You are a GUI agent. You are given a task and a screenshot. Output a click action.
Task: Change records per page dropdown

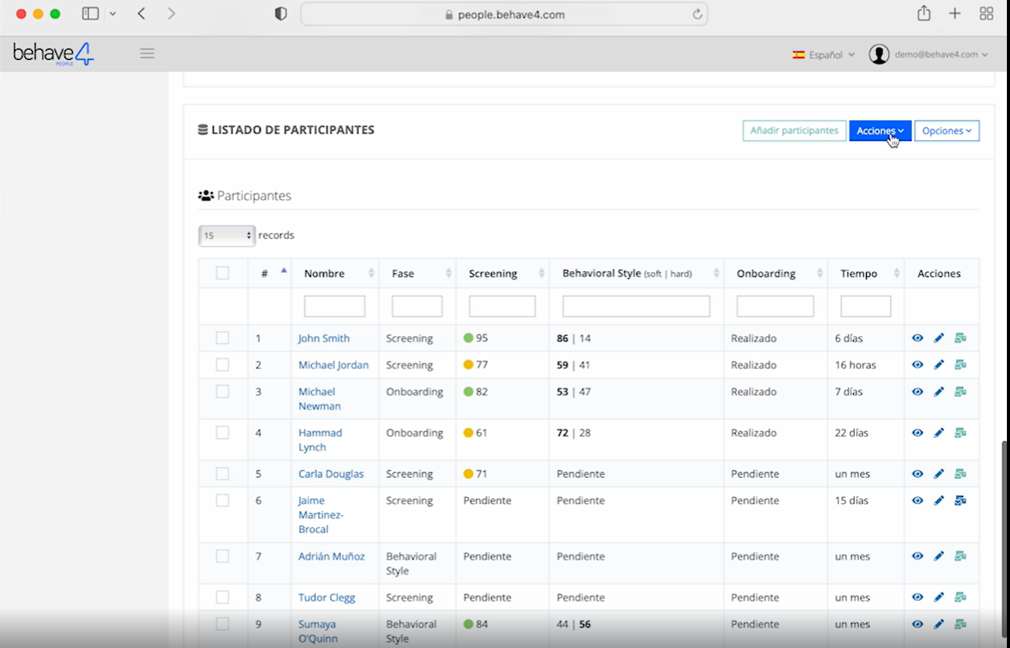[x=227, y=235]
